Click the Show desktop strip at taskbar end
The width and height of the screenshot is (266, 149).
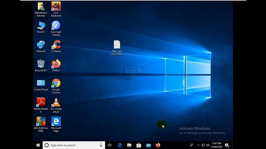[x=232, y=145]
